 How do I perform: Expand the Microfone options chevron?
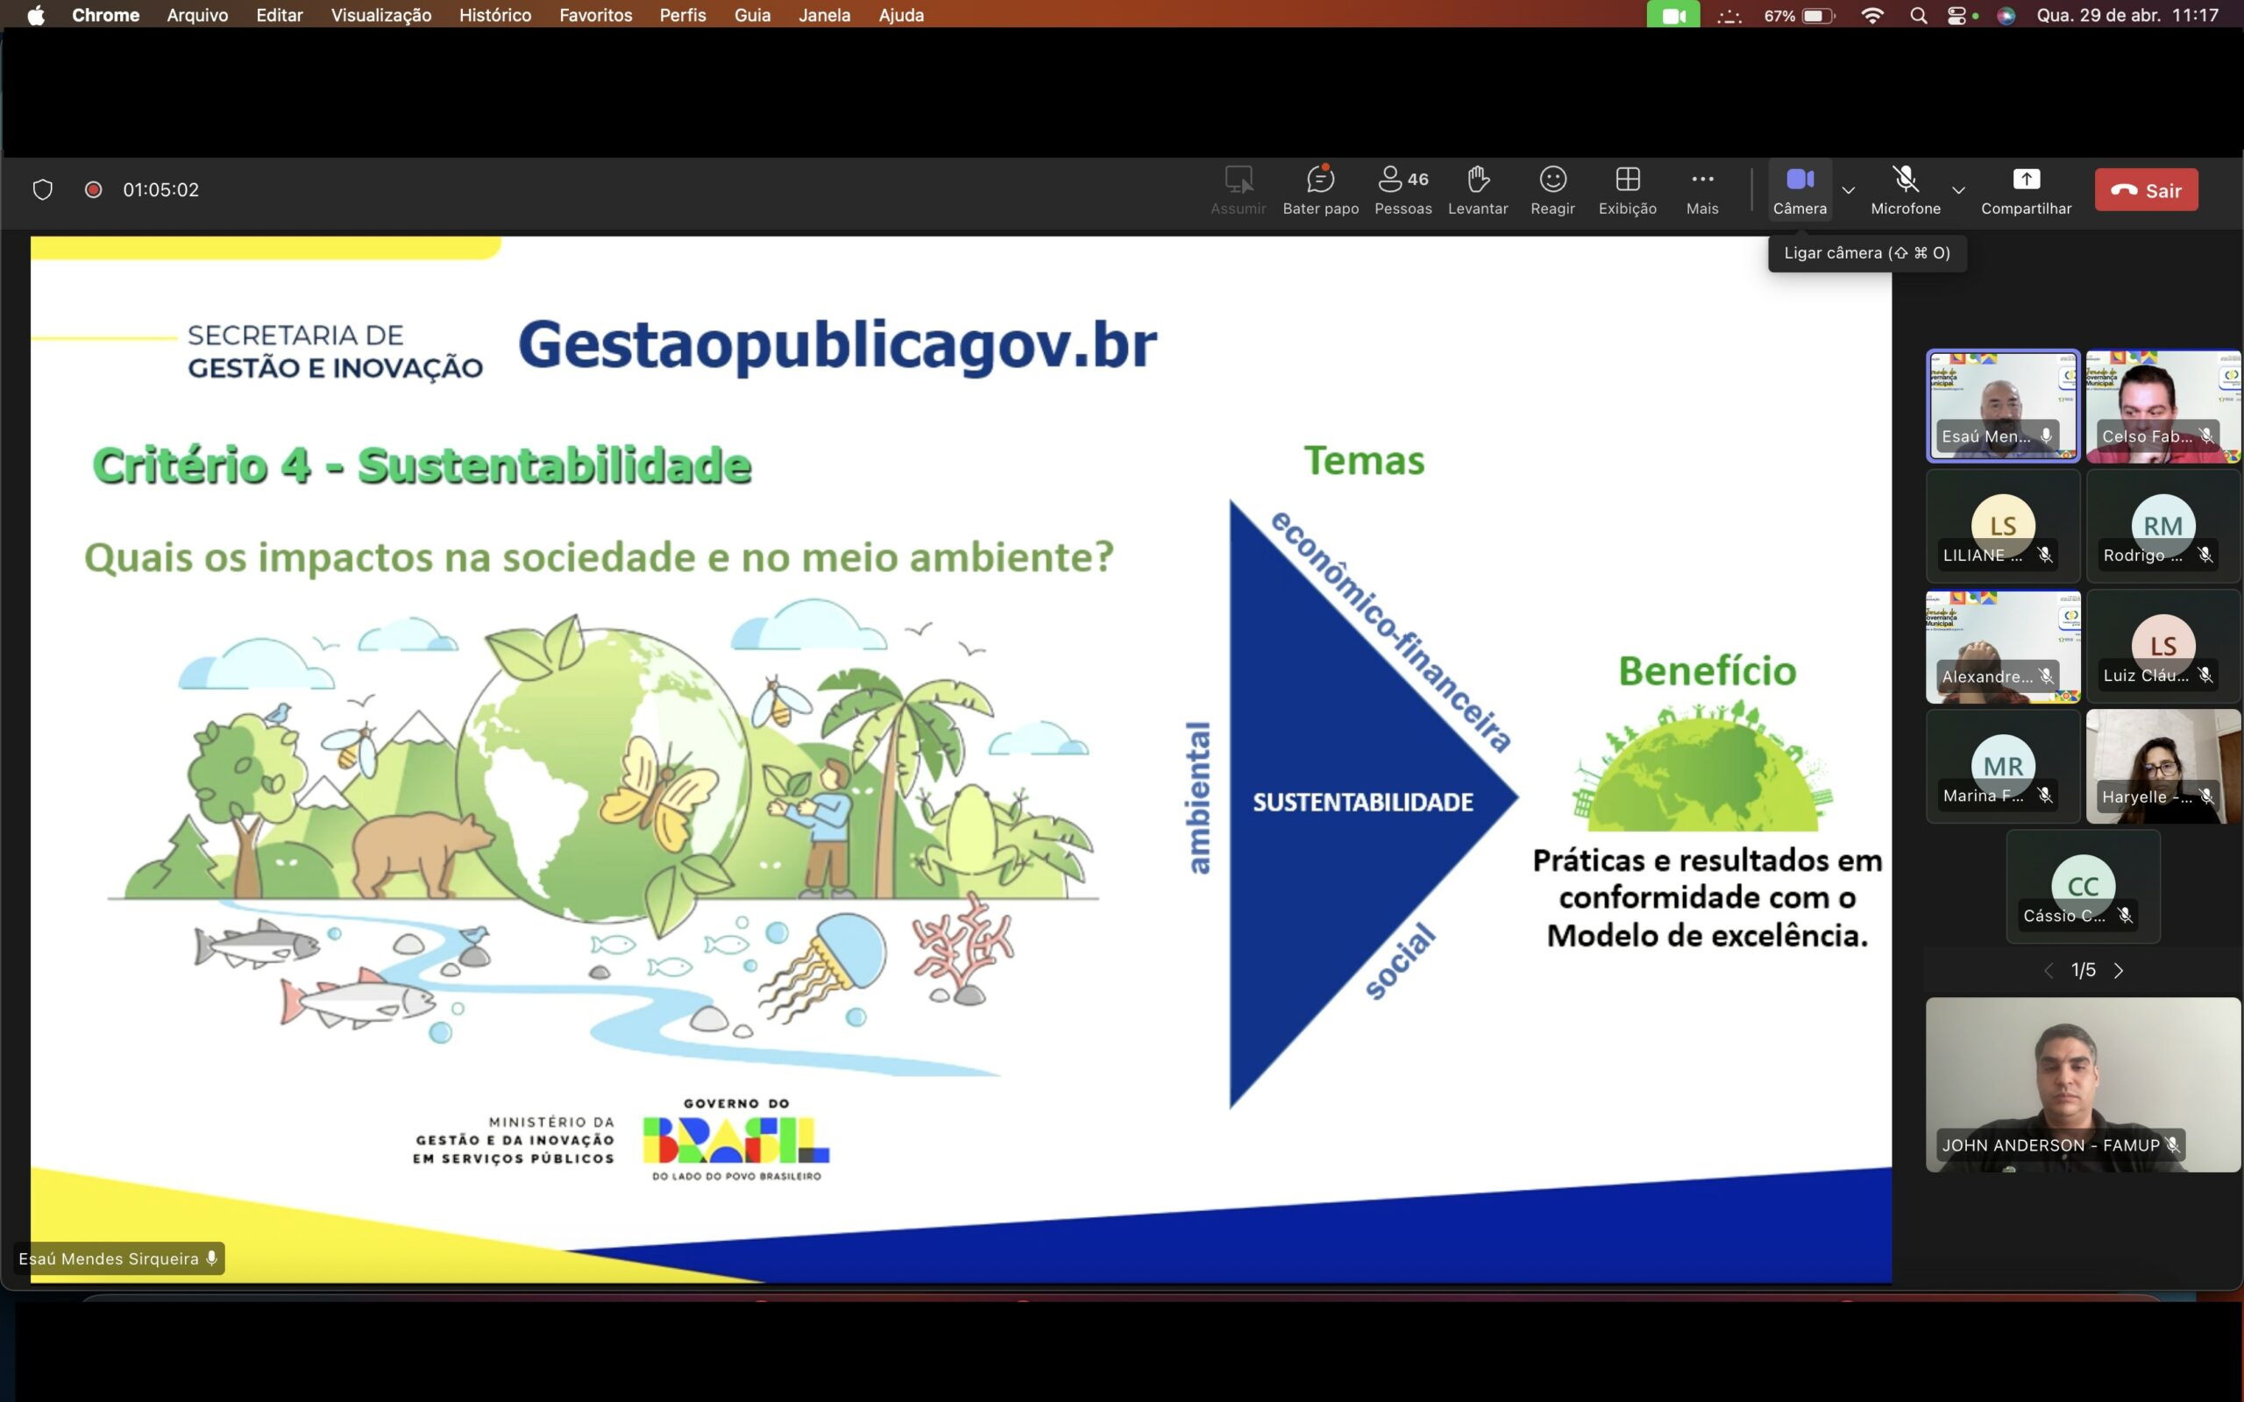point(1958,191)
